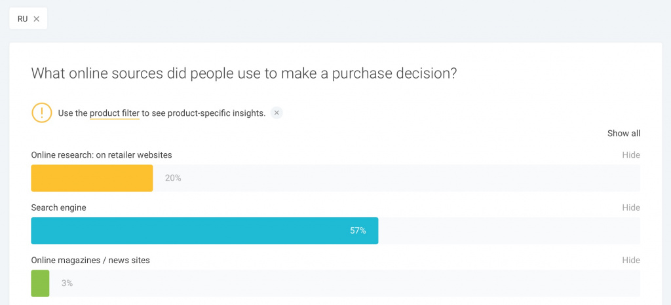This screenshot has height=305, width=671.
Task: Click the Search engine label
Action: tap(59, 207)
